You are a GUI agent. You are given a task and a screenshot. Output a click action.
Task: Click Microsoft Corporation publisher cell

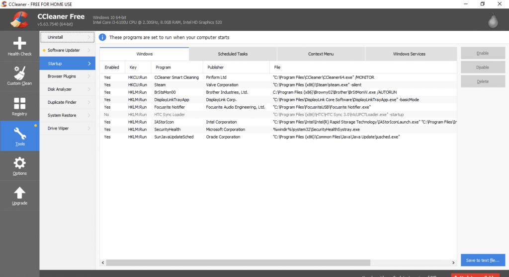(225, 130)
